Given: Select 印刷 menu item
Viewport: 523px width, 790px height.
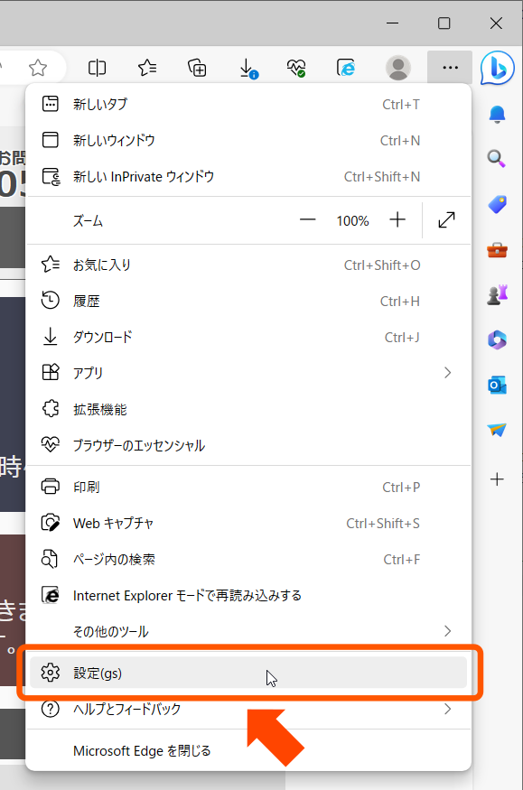Looking at the screenshot, I should tap(247, 488).
